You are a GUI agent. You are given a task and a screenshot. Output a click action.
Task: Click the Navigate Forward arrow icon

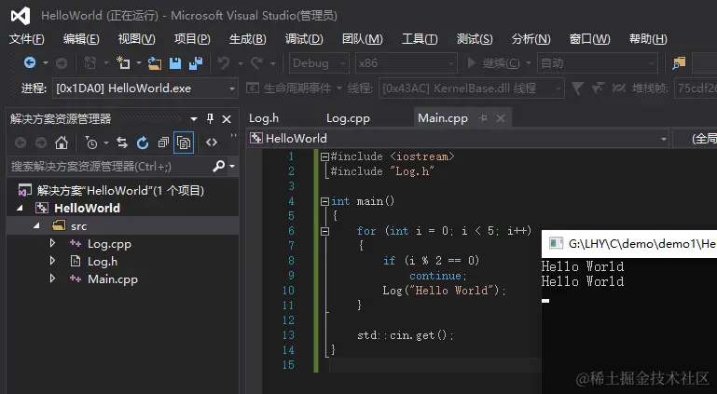click(x=62, y=63)
